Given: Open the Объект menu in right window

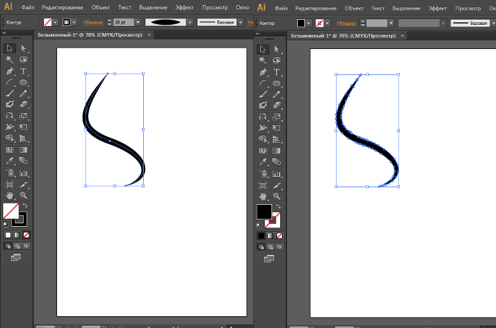Looking at the screenshot, I should (x=354, y=8).
